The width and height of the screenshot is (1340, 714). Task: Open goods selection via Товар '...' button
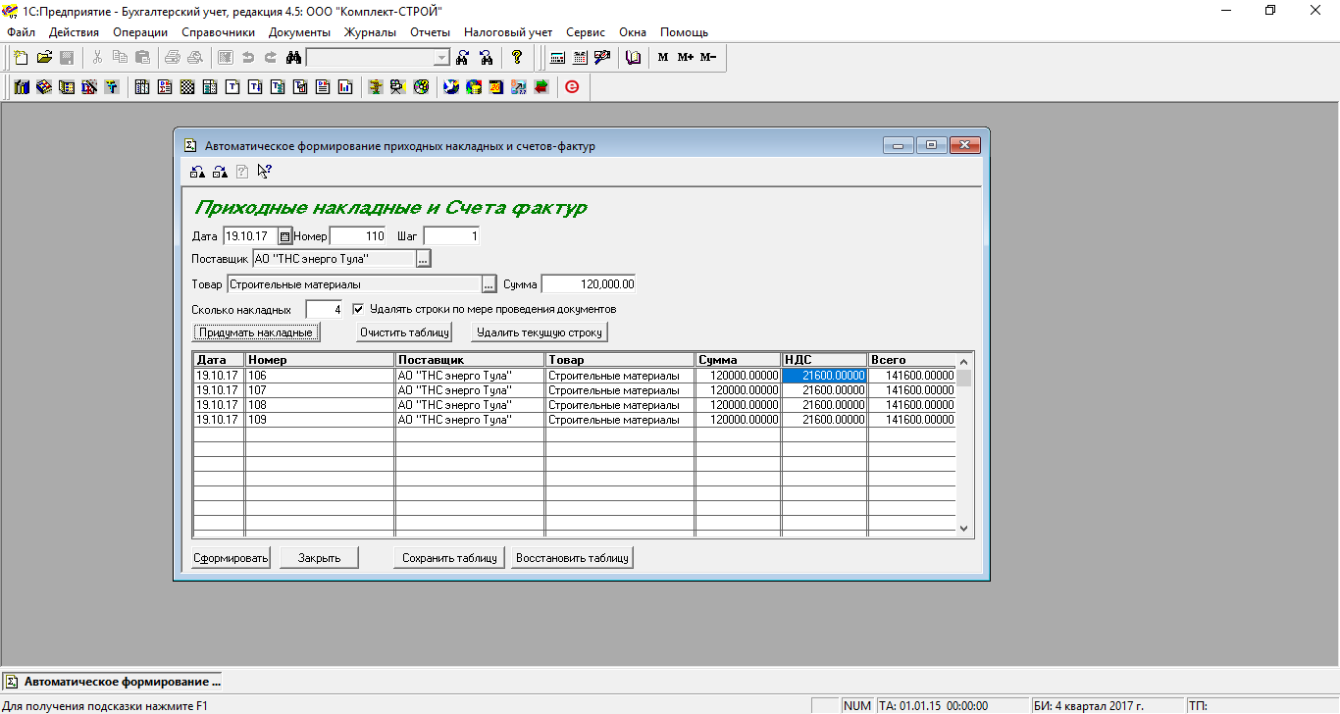pos(489,284)
